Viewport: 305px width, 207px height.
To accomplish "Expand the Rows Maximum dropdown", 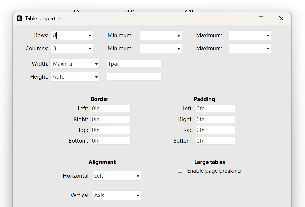I will 268,36.
